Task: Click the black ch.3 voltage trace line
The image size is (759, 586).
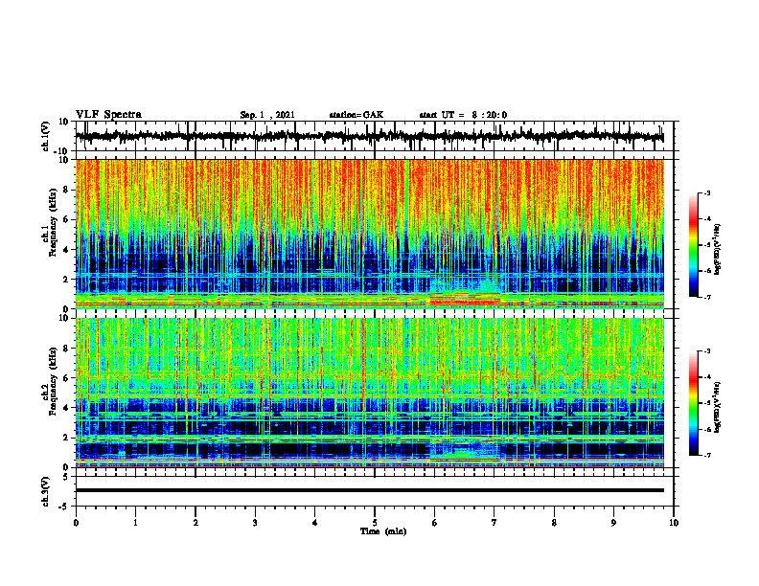Action: 369,490
